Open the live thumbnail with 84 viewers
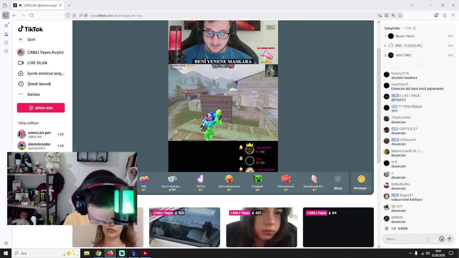This screenshot has height=258, width=459. coord(338,227)
